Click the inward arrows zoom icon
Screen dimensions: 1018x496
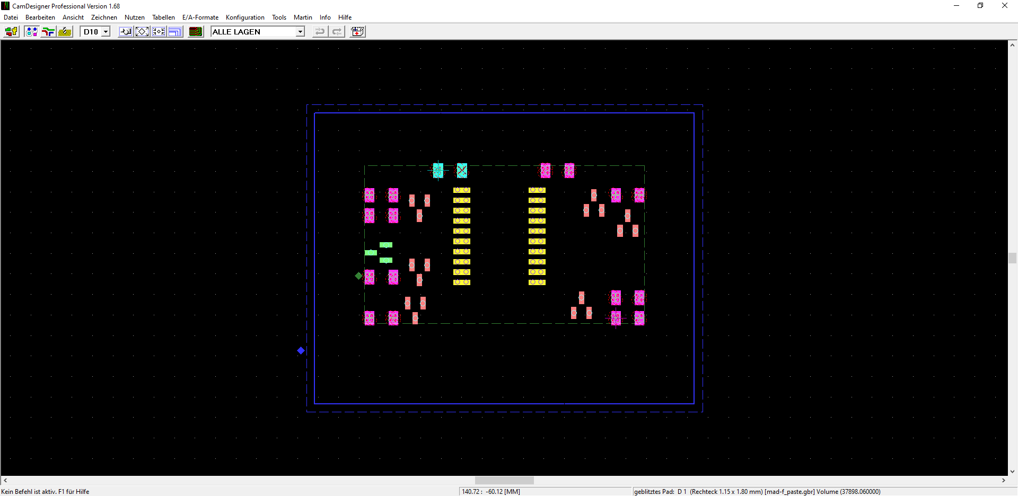(159, 32)
